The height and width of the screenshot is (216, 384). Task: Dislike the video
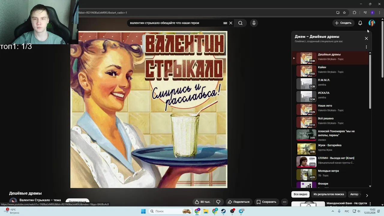(218, 202)
